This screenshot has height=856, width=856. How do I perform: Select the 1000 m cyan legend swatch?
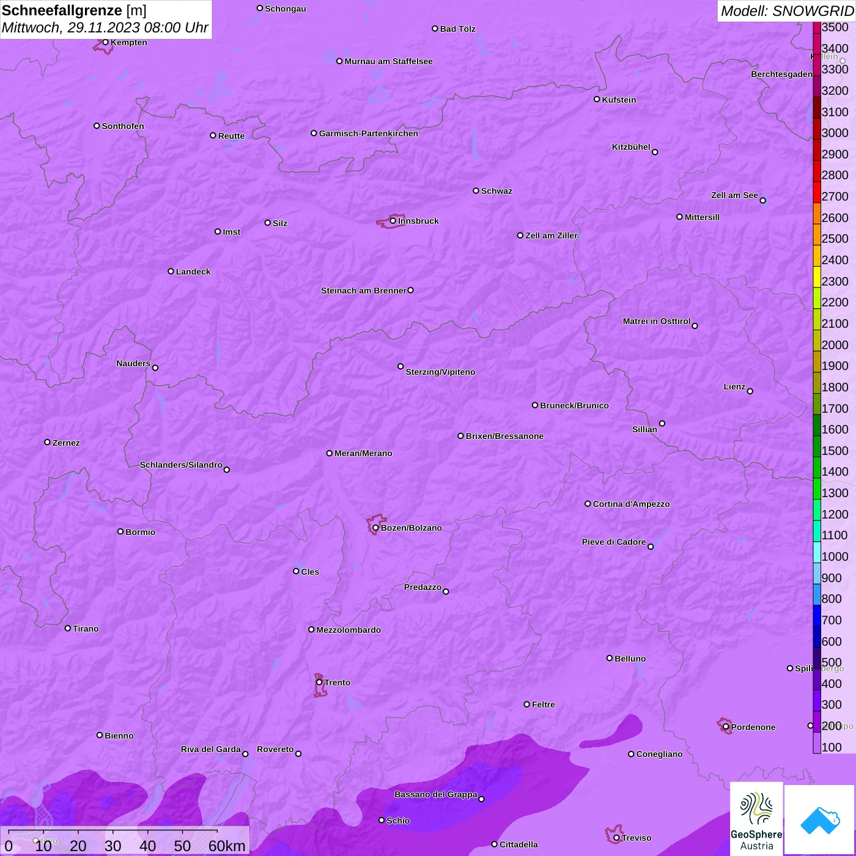817,552
